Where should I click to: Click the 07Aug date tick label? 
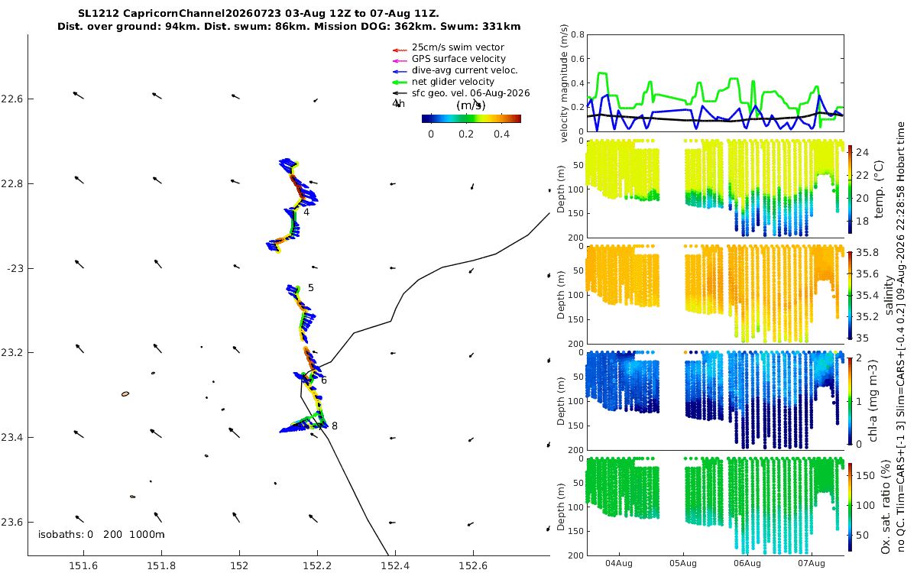tap(811, 564)
